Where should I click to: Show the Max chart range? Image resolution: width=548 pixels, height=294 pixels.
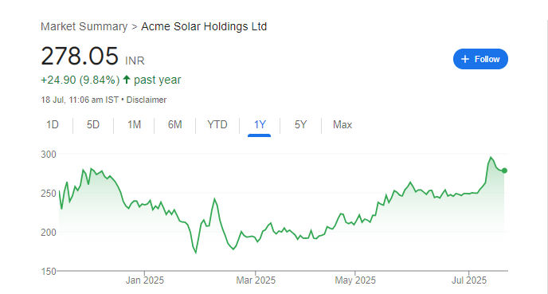pos(342,125)
